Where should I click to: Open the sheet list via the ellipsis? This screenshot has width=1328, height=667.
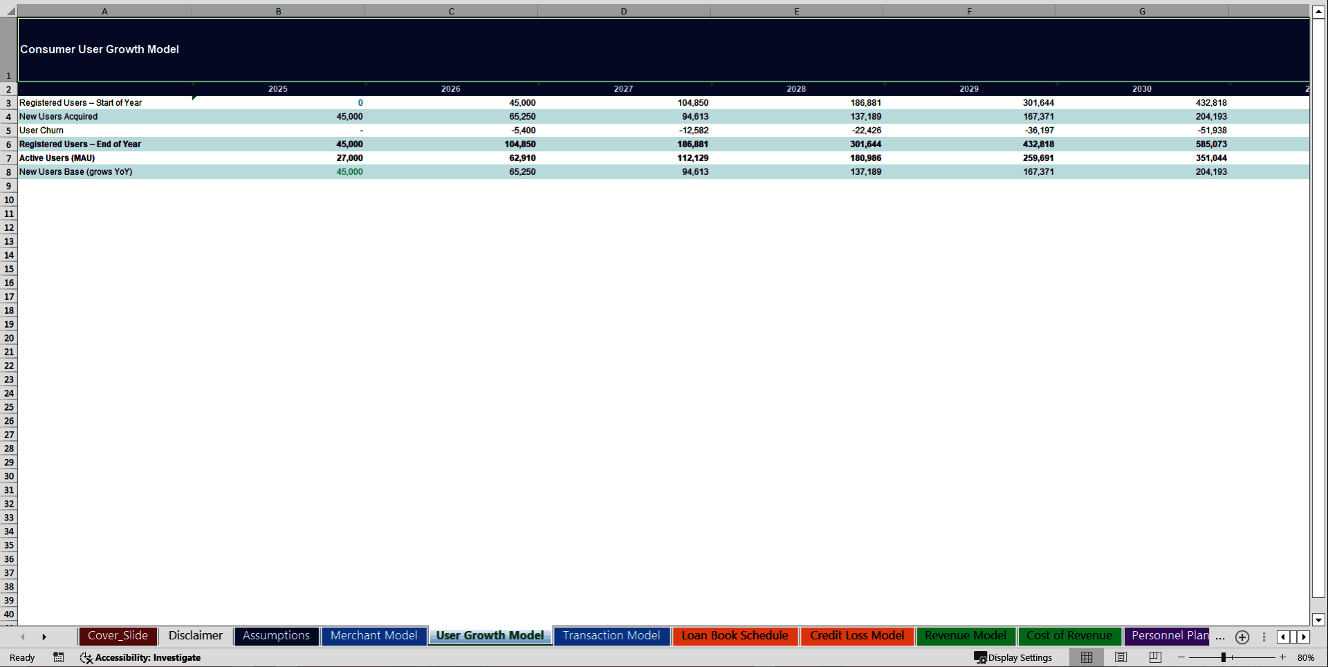point(1220,639)
